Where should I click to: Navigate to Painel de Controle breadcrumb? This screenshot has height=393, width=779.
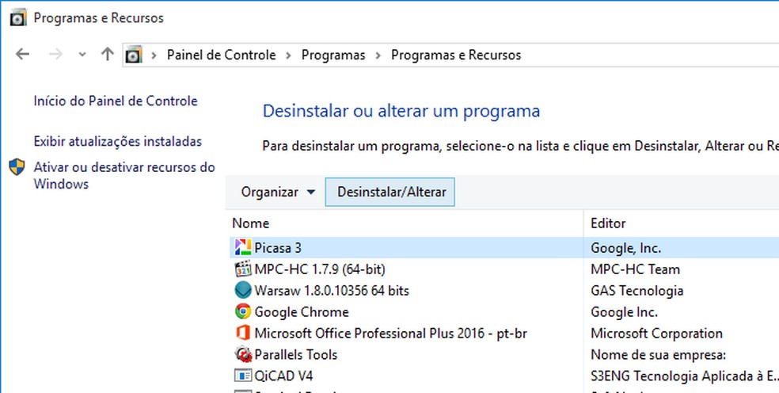click(221, 55)
